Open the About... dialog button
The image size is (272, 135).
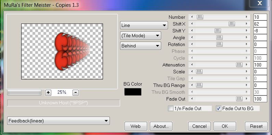161,126
